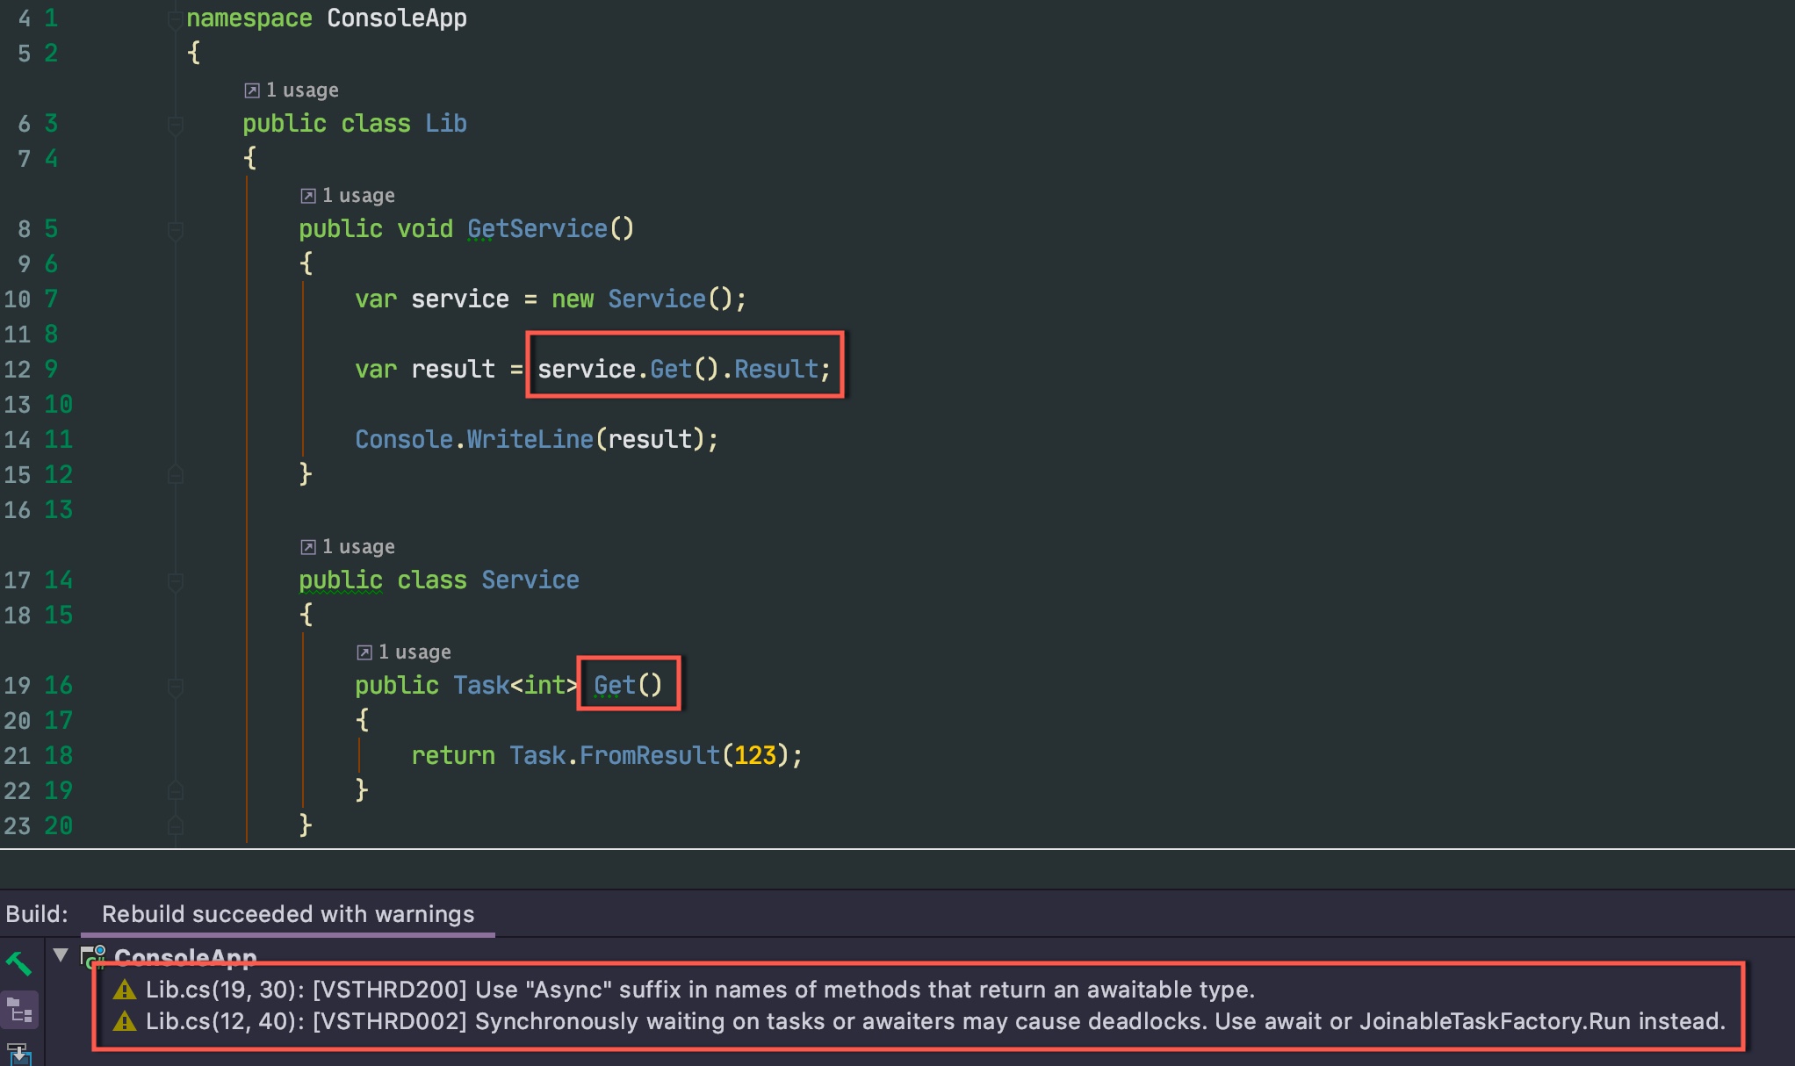
Task: Fold the public class Service block
Action: coord(175,581)
